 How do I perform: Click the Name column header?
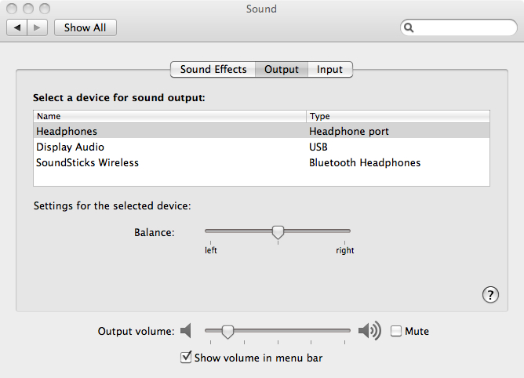coord(169,116)
